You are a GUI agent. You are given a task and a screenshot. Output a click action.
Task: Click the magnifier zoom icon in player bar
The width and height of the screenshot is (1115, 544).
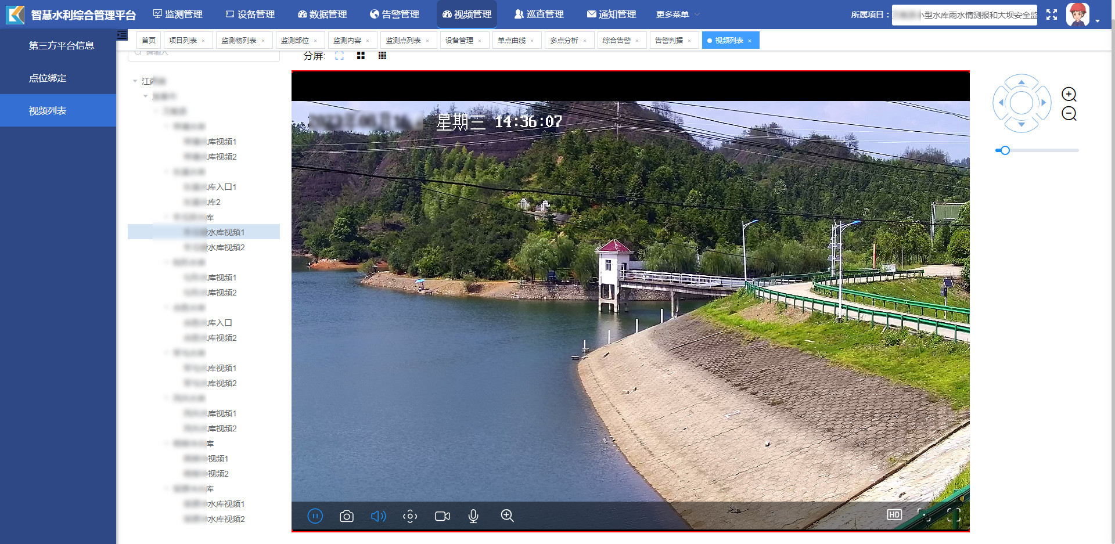[x=507, y=516]
